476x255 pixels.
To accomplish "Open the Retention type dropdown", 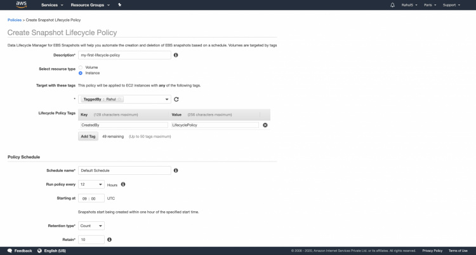I will 91,226.
